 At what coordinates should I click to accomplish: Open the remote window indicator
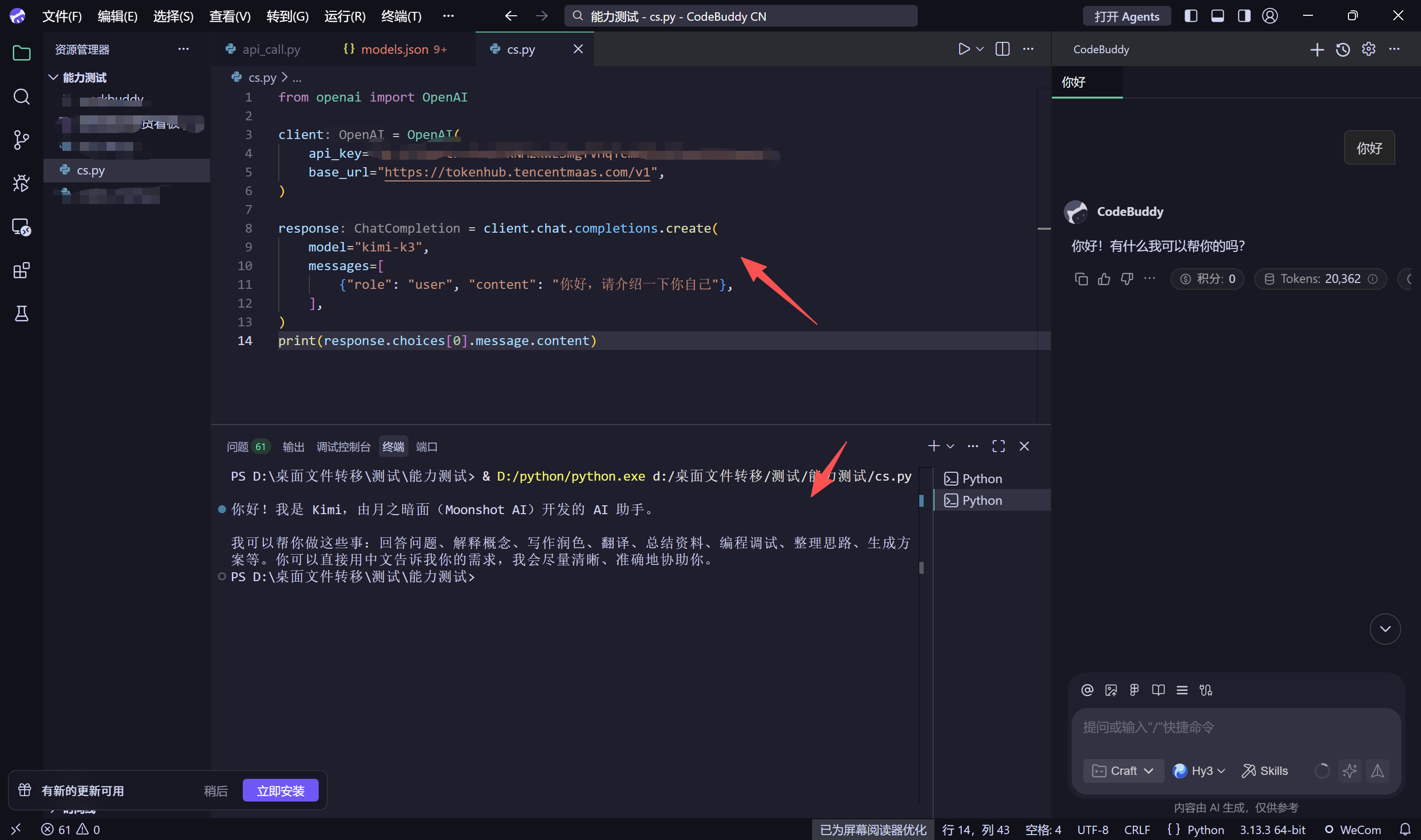coord(16,829)
